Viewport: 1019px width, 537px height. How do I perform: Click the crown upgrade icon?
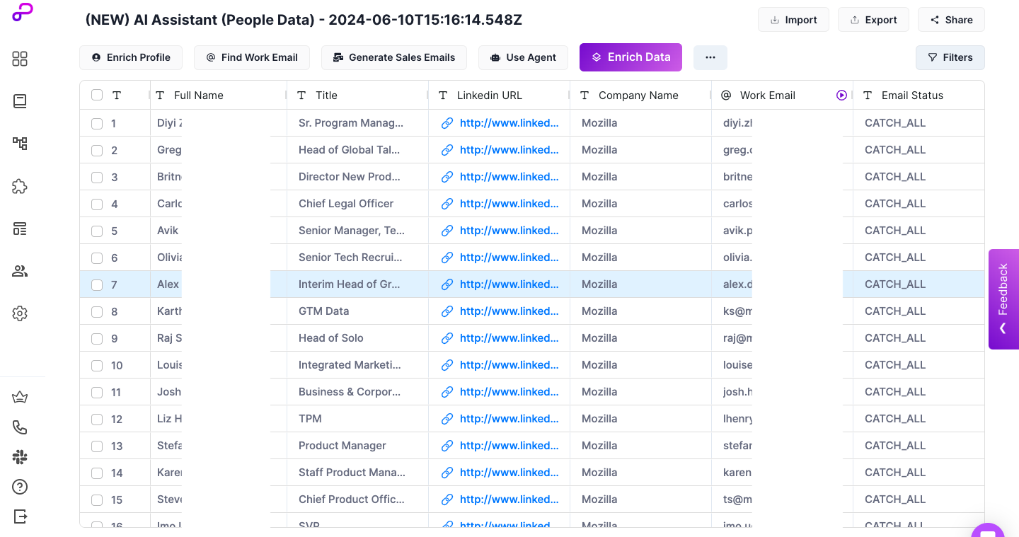click(x=20, y=397)
